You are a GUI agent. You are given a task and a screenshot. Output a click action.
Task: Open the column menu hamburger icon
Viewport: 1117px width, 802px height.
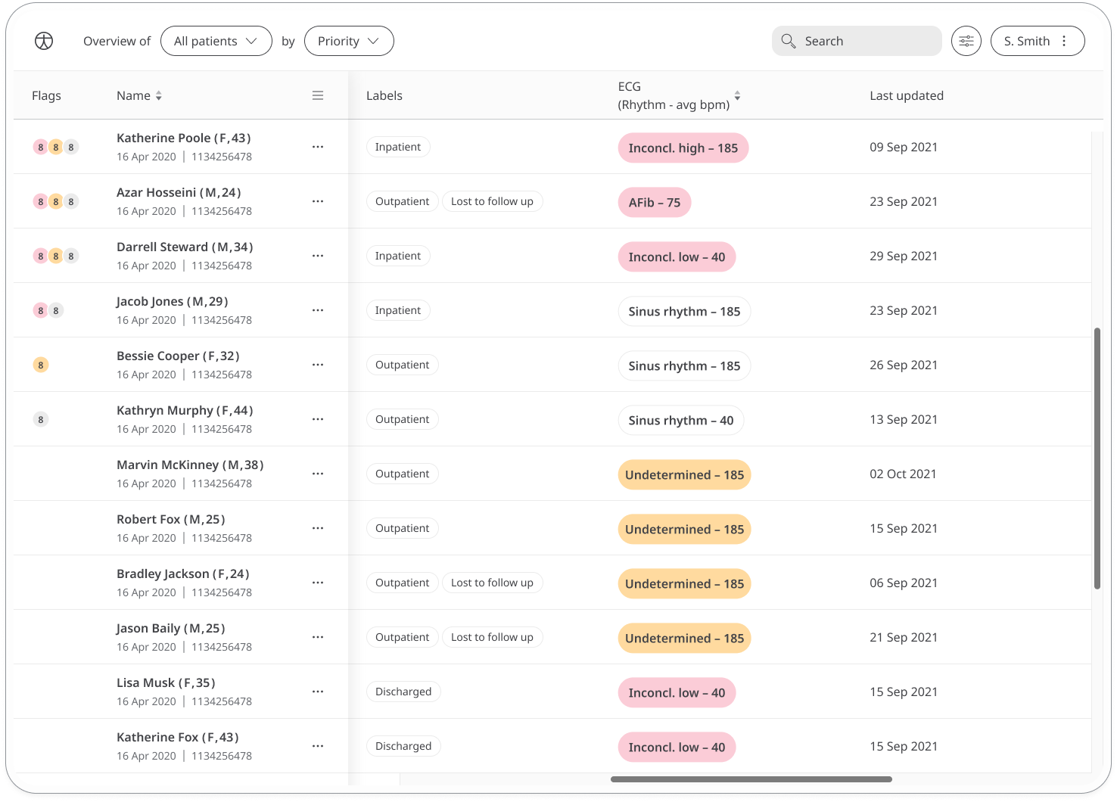(318, 95)
